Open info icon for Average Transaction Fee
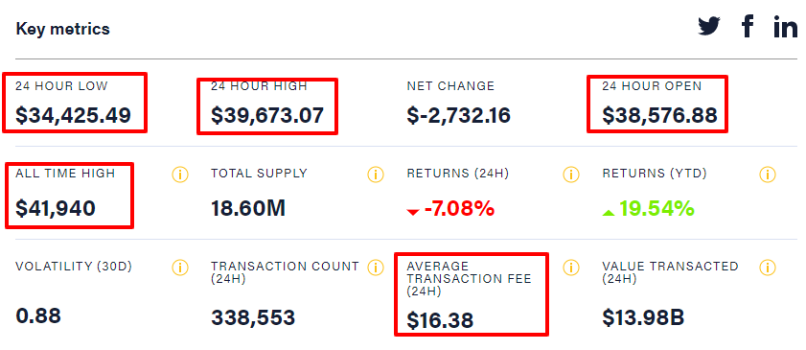Screen dimensions: 806x350 571,268
